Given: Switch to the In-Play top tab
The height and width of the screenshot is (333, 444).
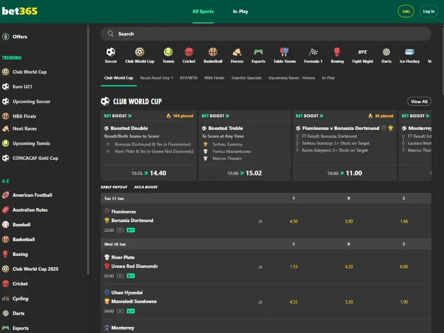Looking at the screenshot, I should [x=240, y=12].
